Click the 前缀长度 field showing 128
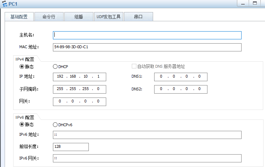The height and width of the screenshot is (167, 265). coord(71,147)
